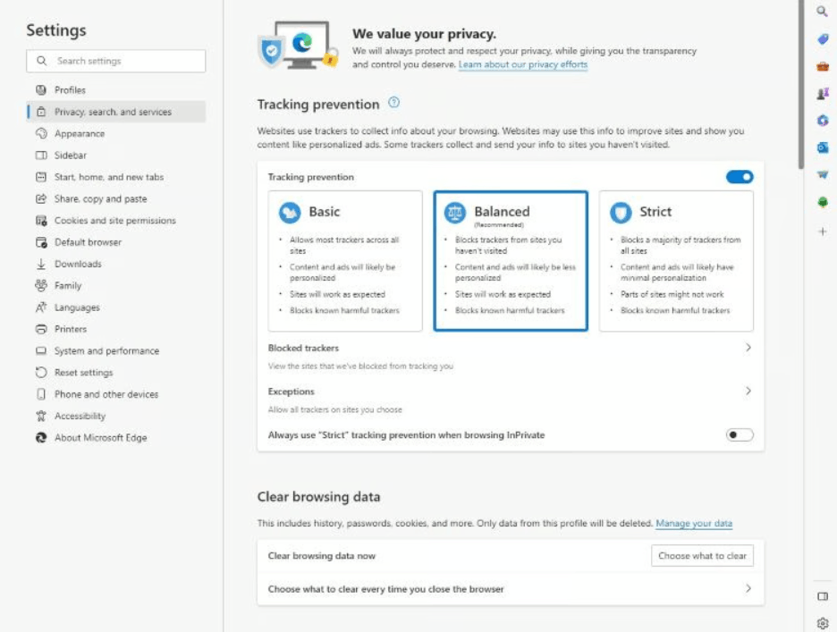The height and width of the screenshot is (632, 837).
Task: Open Cookies and site permissions settings
Action: click(x=115, y=221)
